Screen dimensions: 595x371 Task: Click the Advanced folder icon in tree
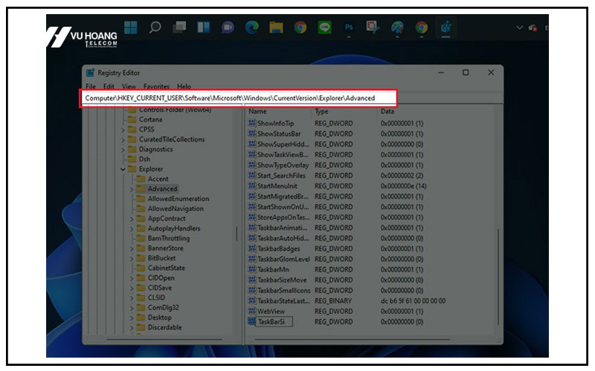coord(141,189)
